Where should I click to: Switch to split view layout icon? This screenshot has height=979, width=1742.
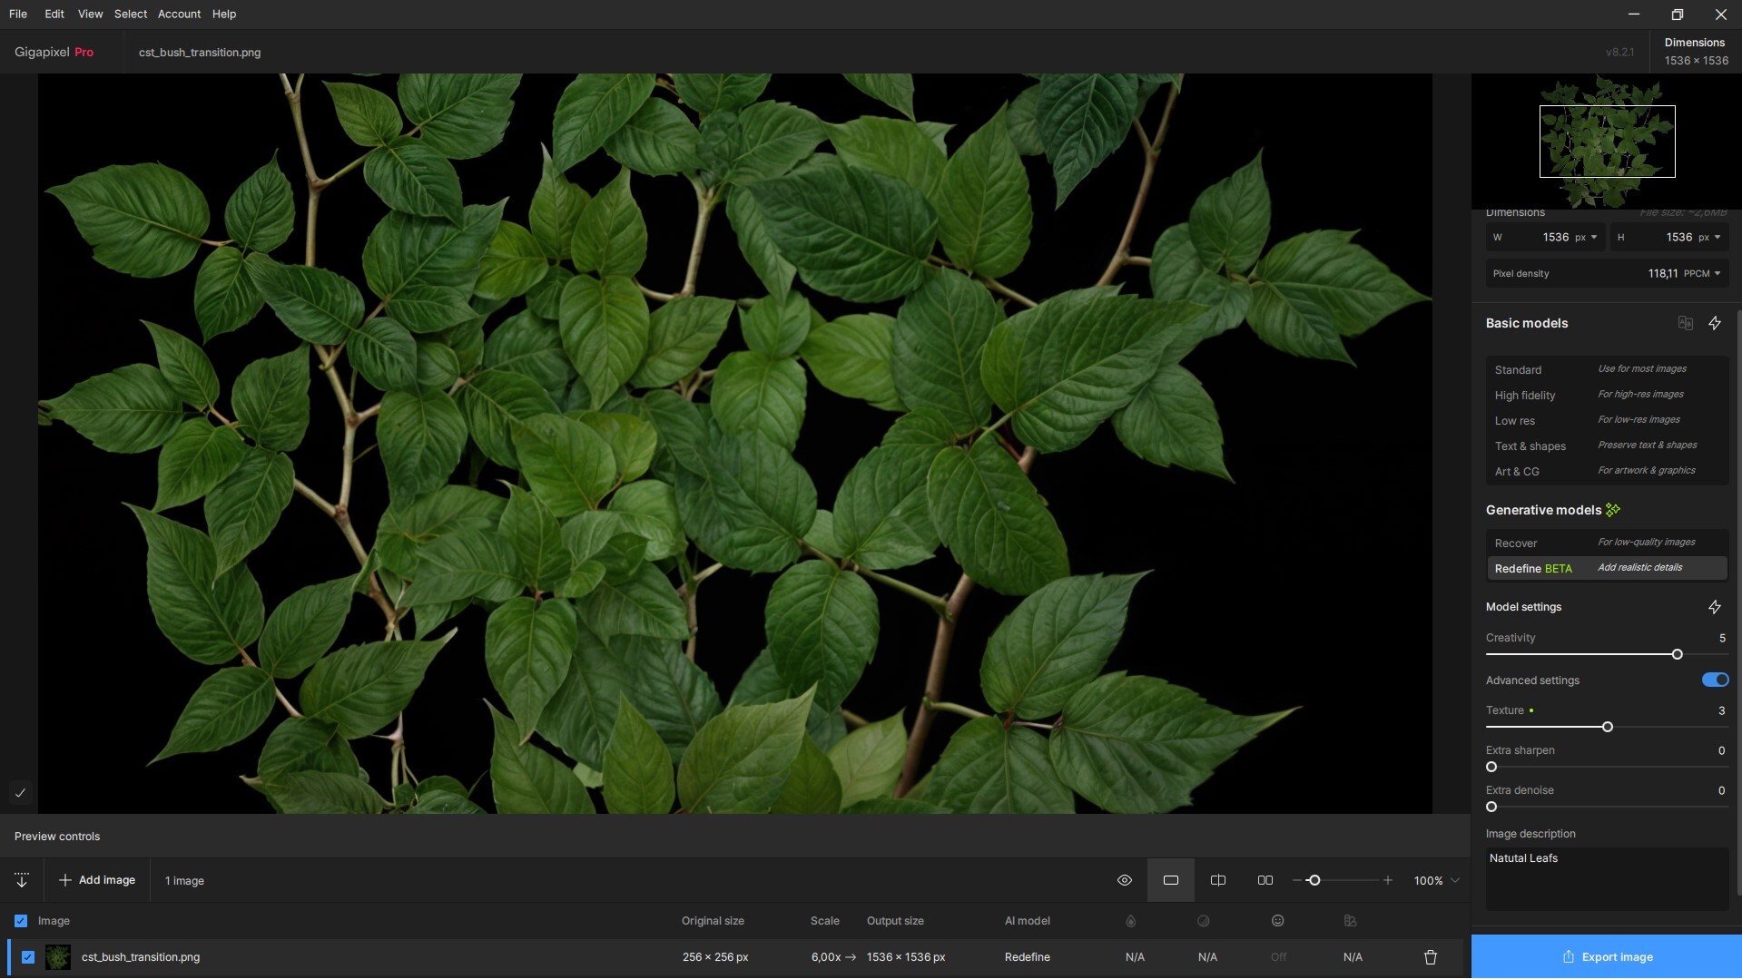pos(1218,880)
